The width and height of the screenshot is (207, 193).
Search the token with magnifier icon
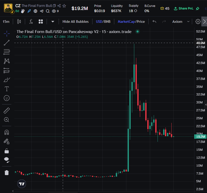click(x=48, y=11)
